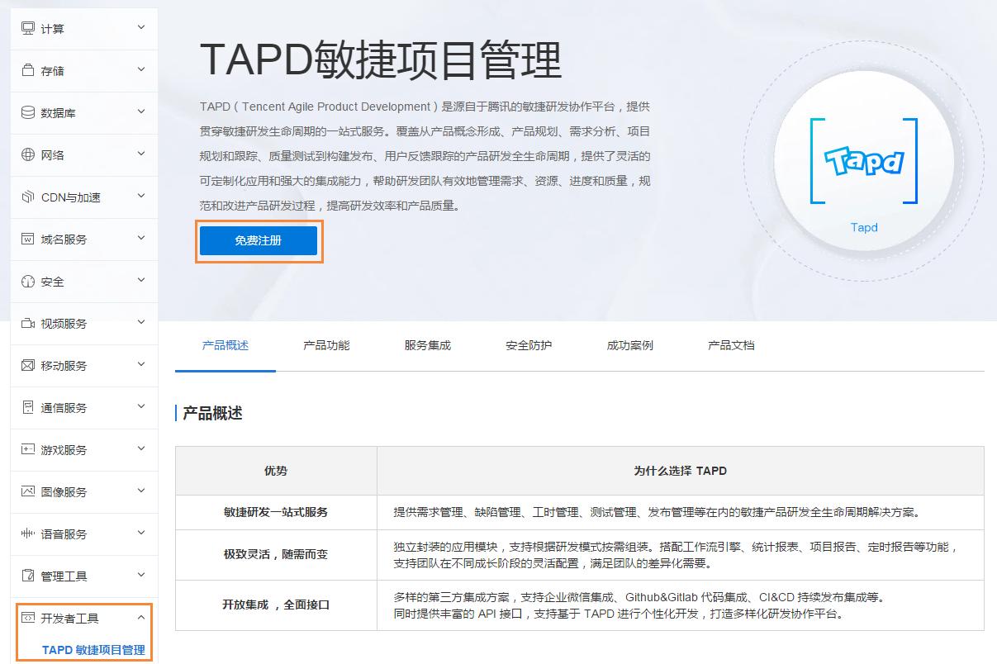This screenshot has width=997, height=664.
Task: Click the 图像服务 picture icon
Action: [27, 491]
